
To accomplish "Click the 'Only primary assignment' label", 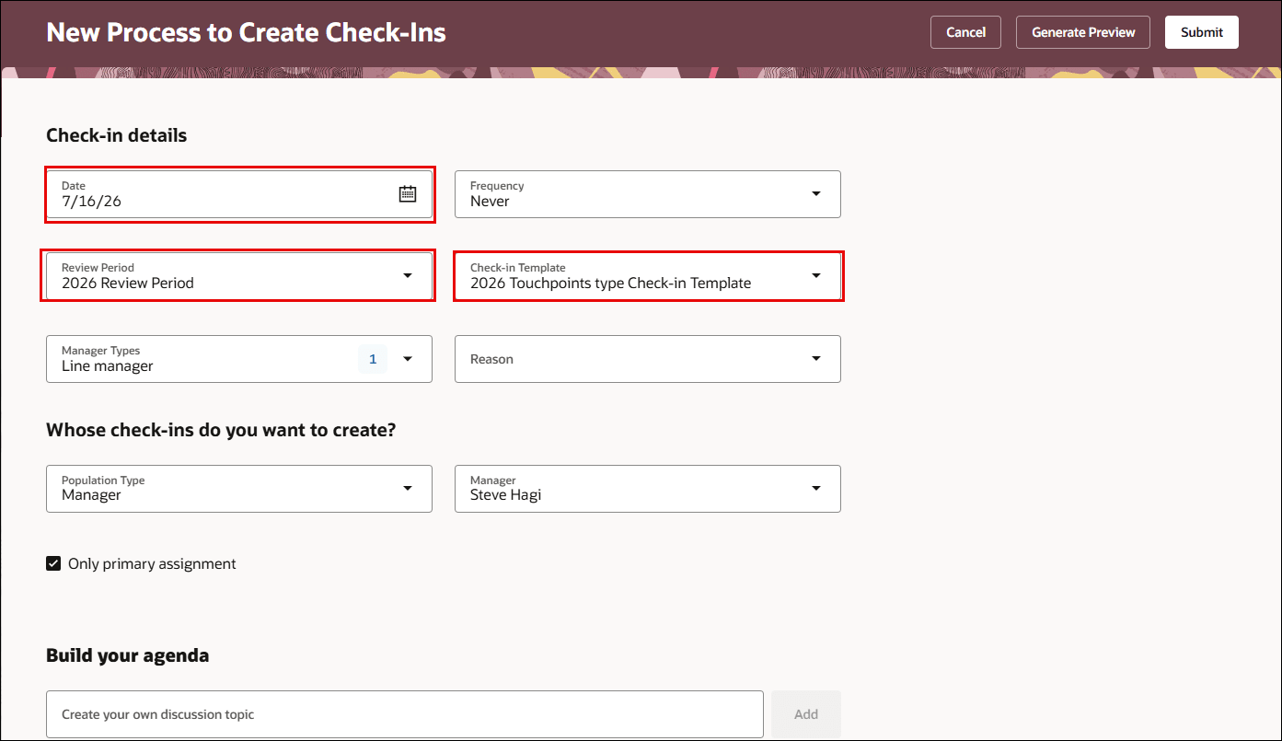I will pyautogui.click(x=152, y=563).
